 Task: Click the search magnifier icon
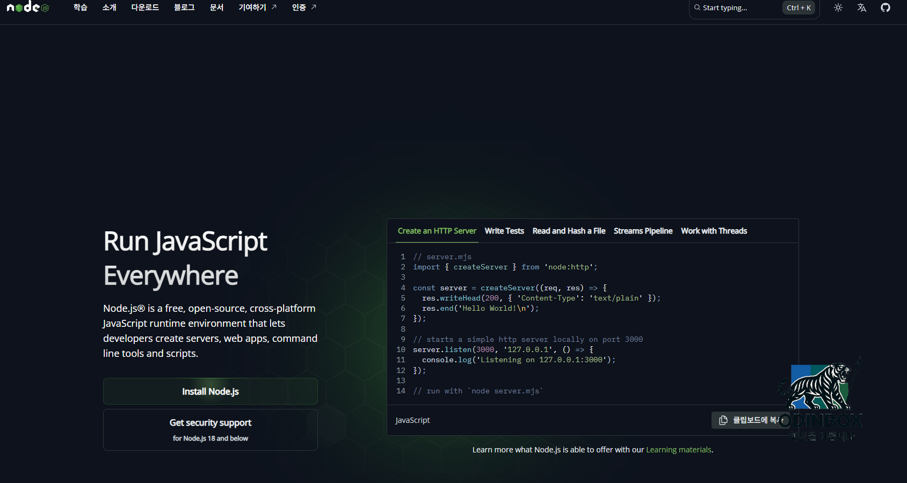point(697,8)
